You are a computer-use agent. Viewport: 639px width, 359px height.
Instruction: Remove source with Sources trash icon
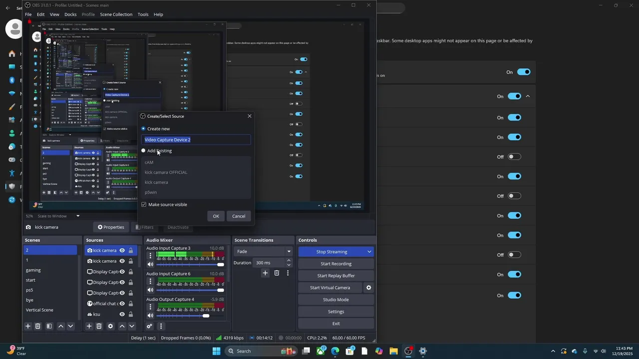[x=99, y=326]
